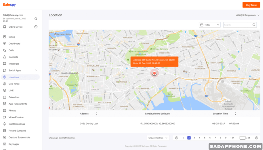Screen dimensions: 263x150
Task: Select Keylogger in the sidebar
Action: click(14, 144)
